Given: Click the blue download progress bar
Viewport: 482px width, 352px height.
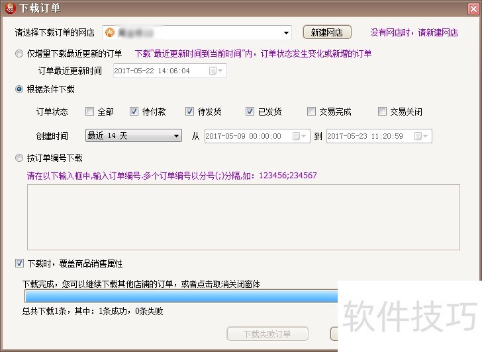Looking at the screenshot, I should 181,296.
